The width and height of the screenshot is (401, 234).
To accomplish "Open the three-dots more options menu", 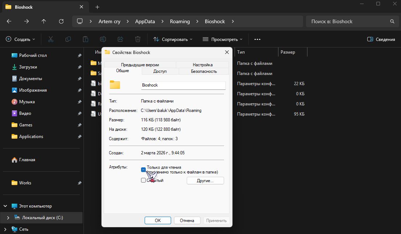I will [x=257, y=39].
